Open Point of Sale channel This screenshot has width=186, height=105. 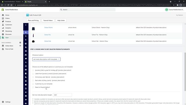point(9,49)
